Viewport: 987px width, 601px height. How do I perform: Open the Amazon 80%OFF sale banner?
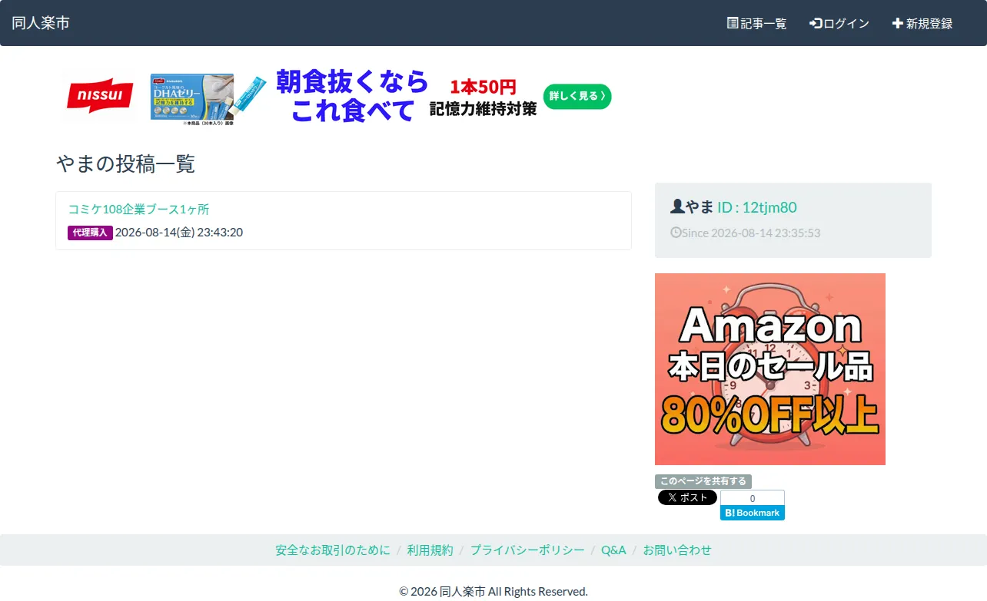[x=770, y=369]
